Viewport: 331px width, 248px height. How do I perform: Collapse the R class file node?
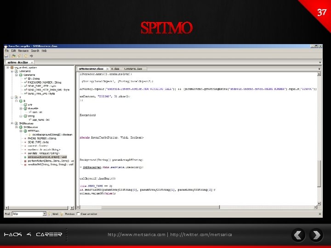point(12,97)
